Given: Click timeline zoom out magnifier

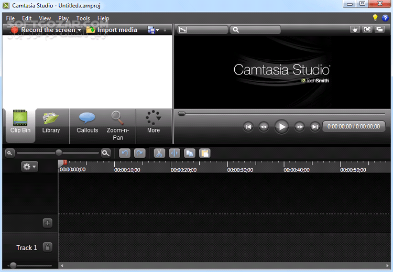Looking at the screenshot, I should click(9, 153).
